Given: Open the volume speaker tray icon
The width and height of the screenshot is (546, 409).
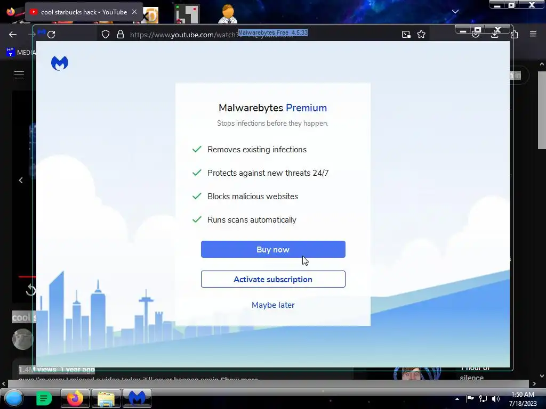Looking at the screenshot, I should [x=496, y=398].
